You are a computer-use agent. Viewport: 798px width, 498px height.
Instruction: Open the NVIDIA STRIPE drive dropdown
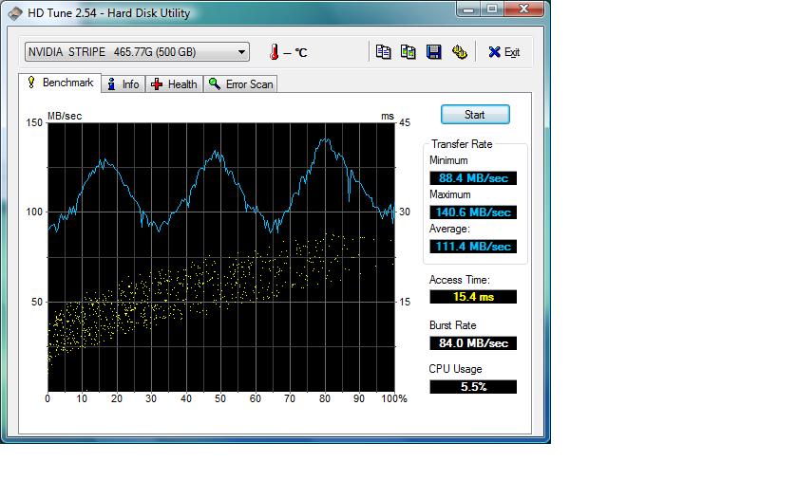click(x=137, y=52)
